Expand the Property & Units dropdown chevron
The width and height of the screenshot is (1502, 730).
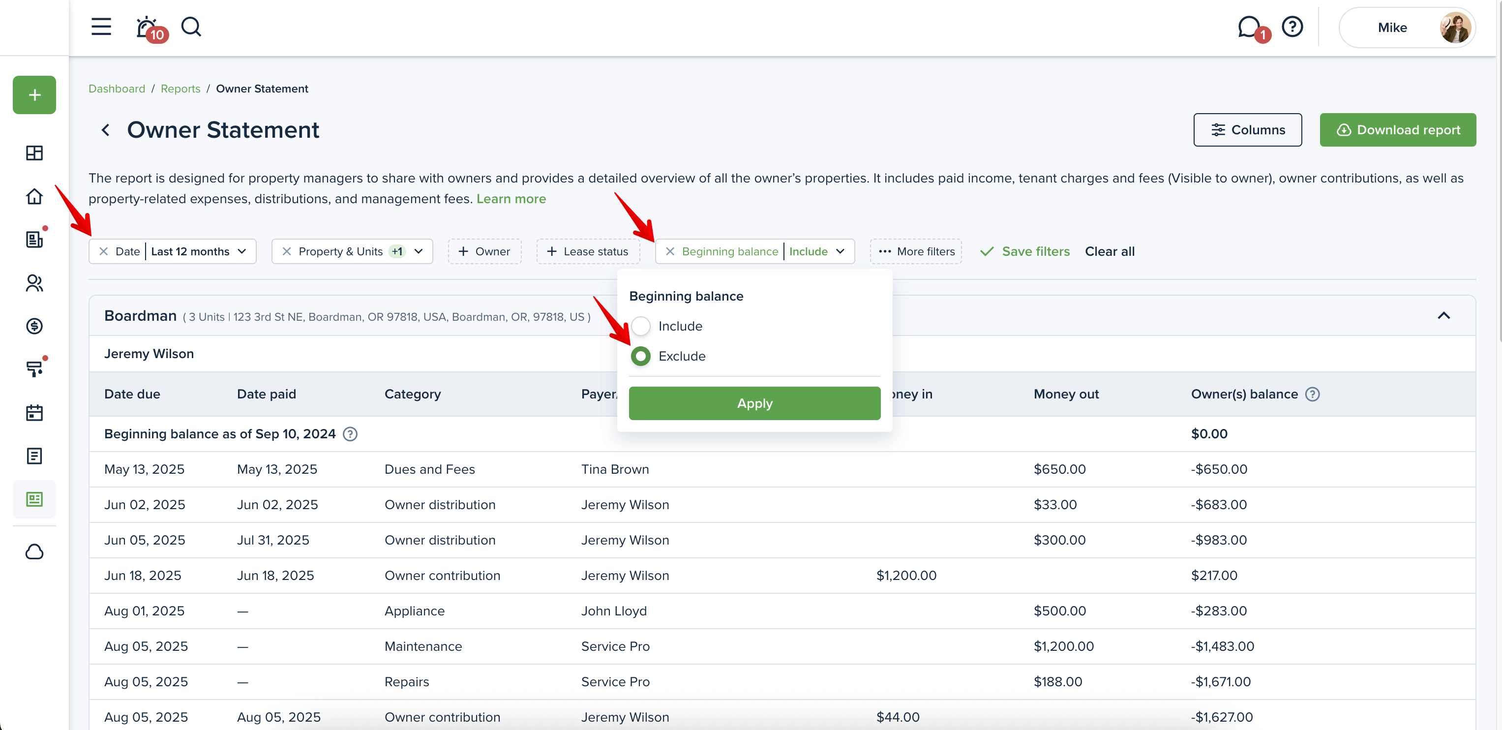(419, 251)
